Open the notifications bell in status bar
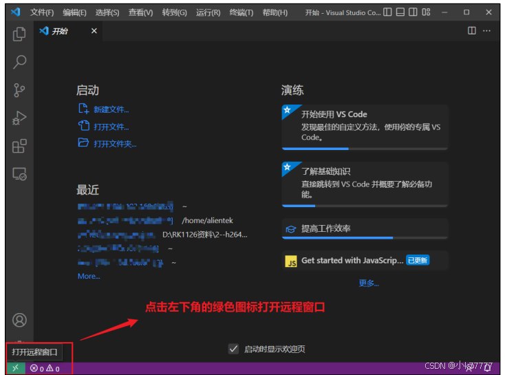The width and height of the screenshot is (505, 375). (487, 367)
